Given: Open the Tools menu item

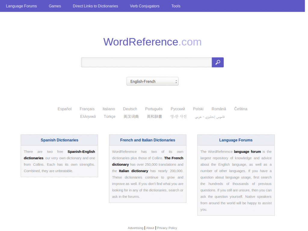Looking at the screenshot, I should pyautogui.click(x=176, y=6).
